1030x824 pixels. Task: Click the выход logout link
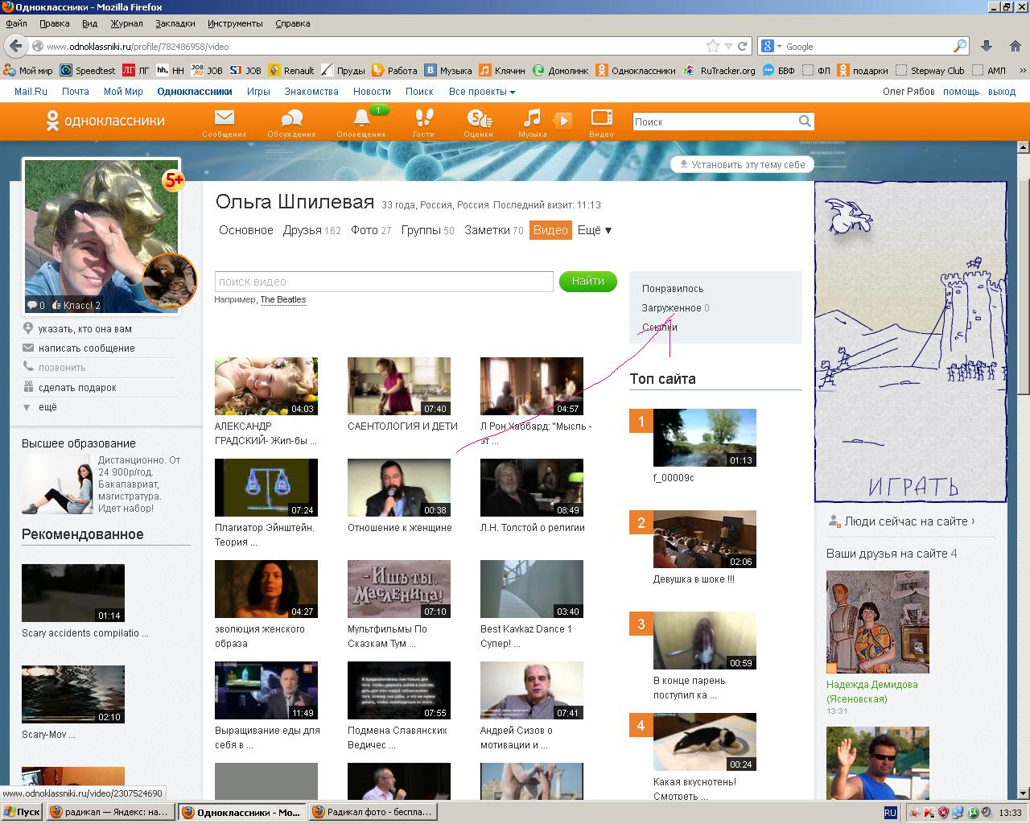[x=1002, y=92]
